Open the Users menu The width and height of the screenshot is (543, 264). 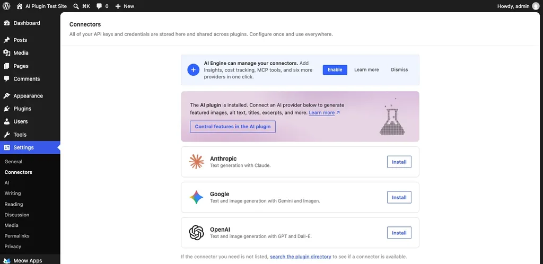[30, 121]
